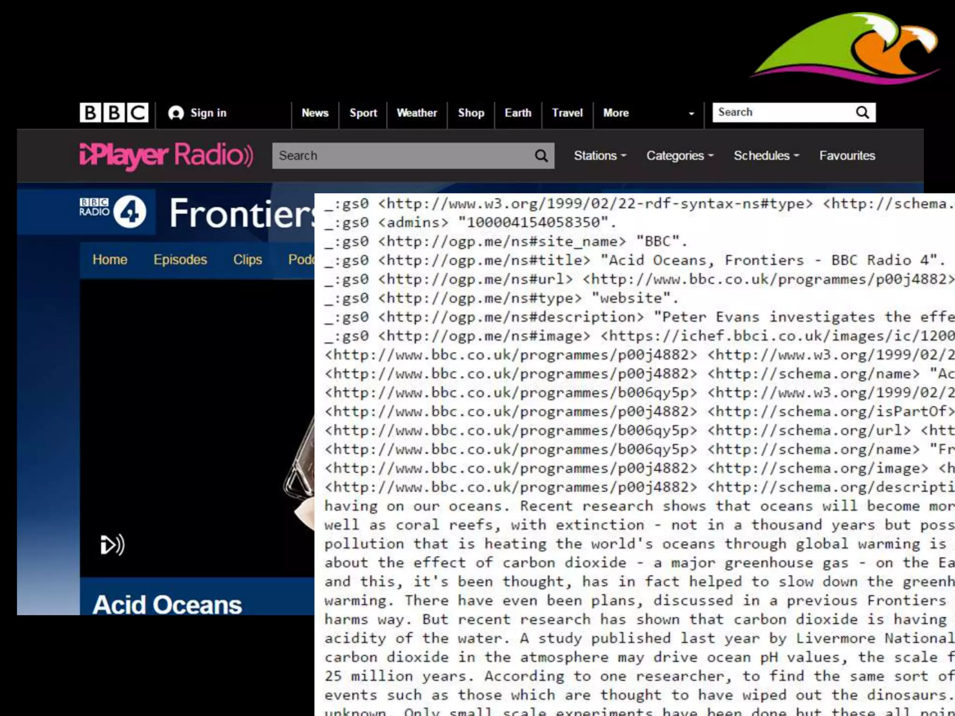Select the Episodes tab

(180, 260)
